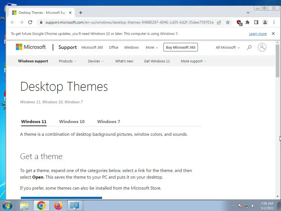281x211 pixels.
Task: Toggle the Chrome side panel icon
Action: (x=256, y=22)
